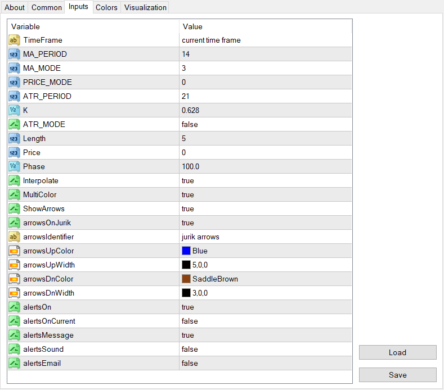Open the TimeFrame value dropdown
Viewport: 444px width, 390px height.
(264, 40)
